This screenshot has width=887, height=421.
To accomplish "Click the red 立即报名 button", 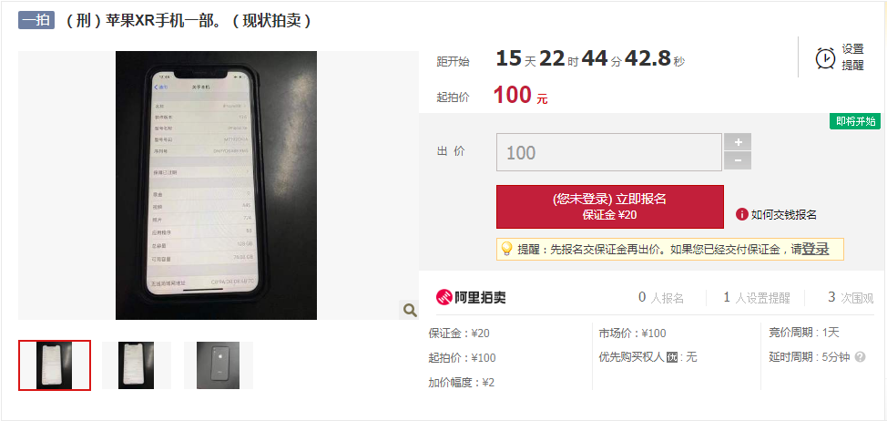I will coord(610,207).
